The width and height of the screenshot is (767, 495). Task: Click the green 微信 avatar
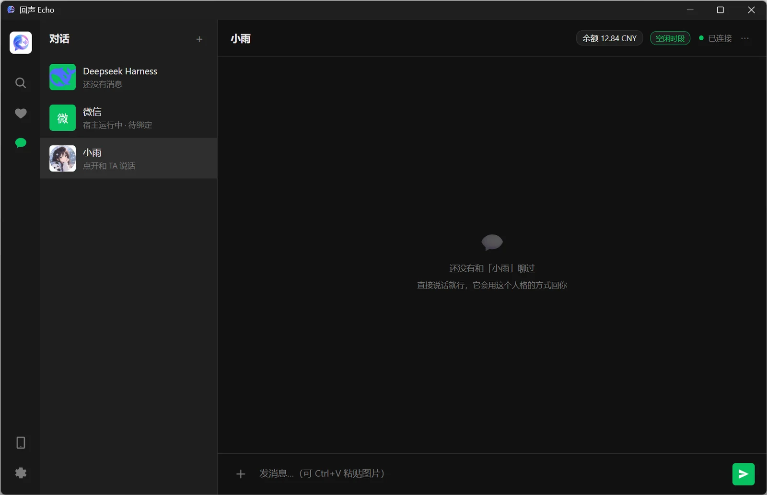coord(62,118)
